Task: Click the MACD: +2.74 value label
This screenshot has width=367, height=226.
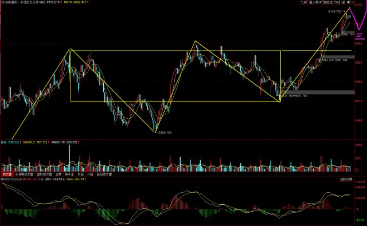Action: pos(32,179)
